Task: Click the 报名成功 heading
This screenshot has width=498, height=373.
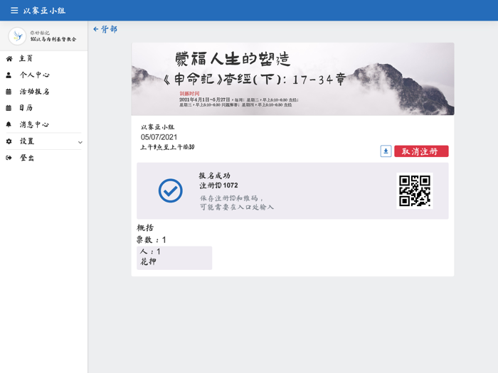Action: point(214,175)
